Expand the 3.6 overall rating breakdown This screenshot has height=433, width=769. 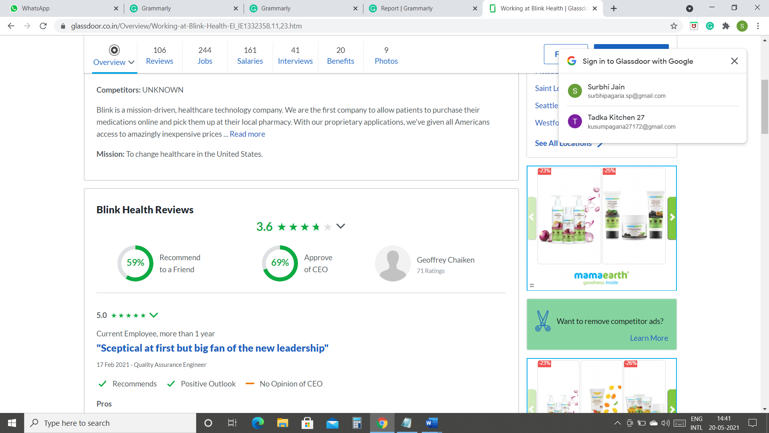(340, 226)
